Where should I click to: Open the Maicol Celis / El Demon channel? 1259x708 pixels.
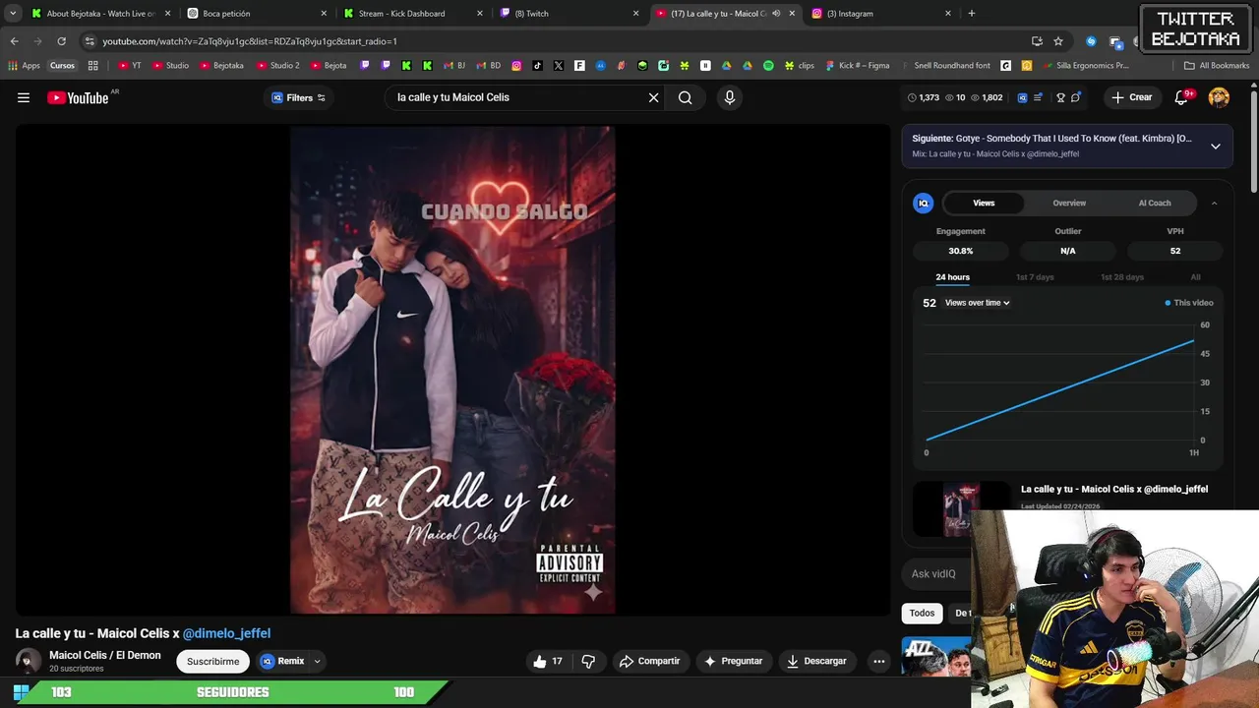(x=105, y=655)
